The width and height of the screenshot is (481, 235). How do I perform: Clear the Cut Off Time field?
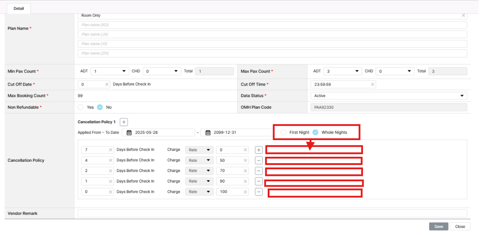coord(372,85)
